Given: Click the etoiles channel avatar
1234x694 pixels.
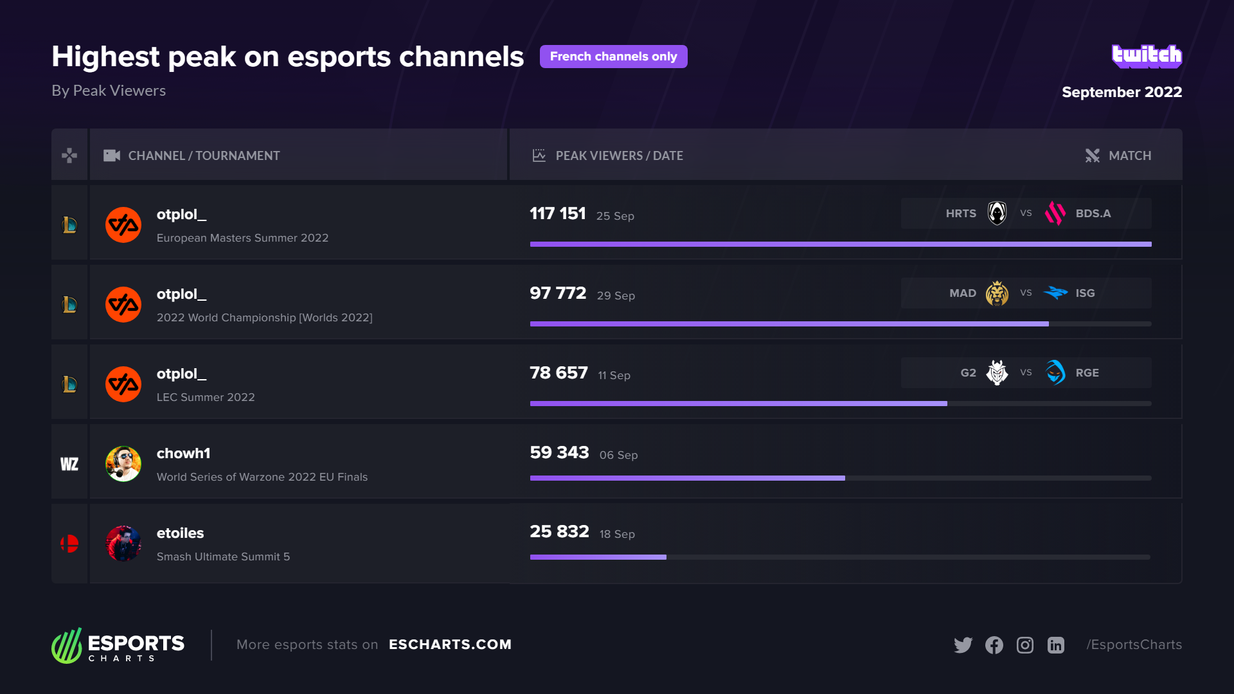Looking at the screenshot, I should [123, 544].
